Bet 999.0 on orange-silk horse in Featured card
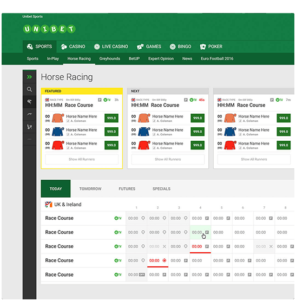 (x=111, y=118)
